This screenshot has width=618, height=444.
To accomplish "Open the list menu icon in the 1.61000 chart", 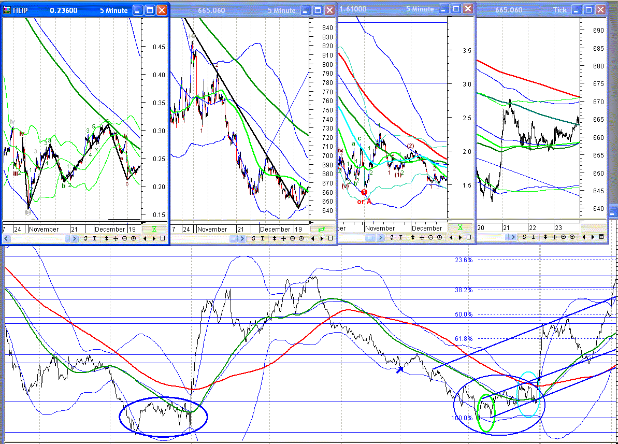I will [469, 237].
